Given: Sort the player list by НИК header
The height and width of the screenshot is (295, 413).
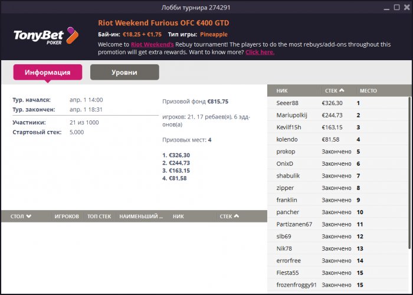Looking at the screenshot, I should click(283, 91).
